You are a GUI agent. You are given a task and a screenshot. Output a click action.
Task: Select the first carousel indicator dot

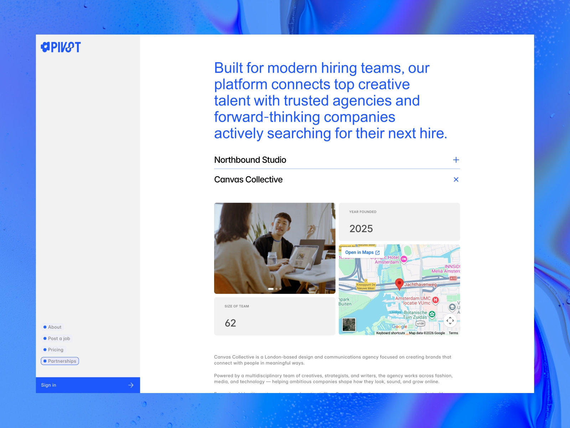click(271, 289)
